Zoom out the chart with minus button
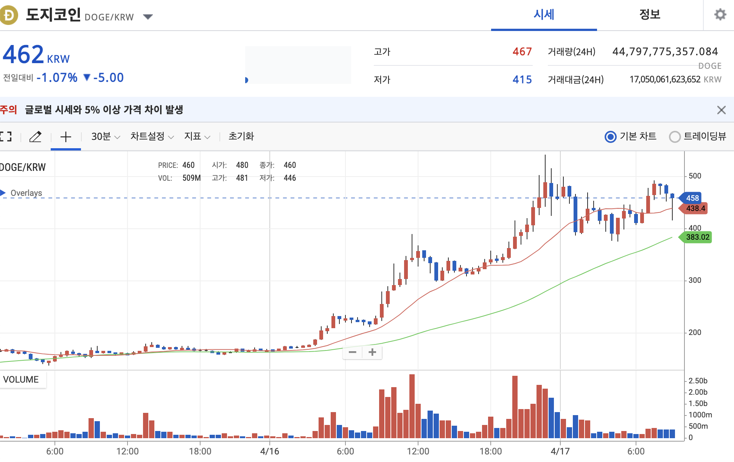 [x=353, y=352]
